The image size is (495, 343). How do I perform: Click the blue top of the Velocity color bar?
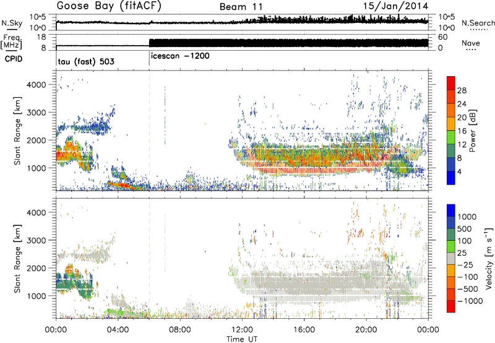tap(451, 211)
